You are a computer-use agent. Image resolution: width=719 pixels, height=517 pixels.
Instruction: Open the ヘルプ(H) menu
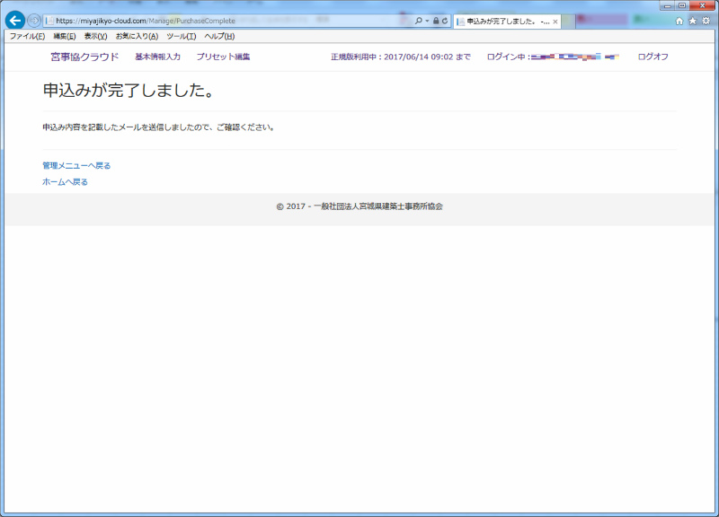[219, 36]
